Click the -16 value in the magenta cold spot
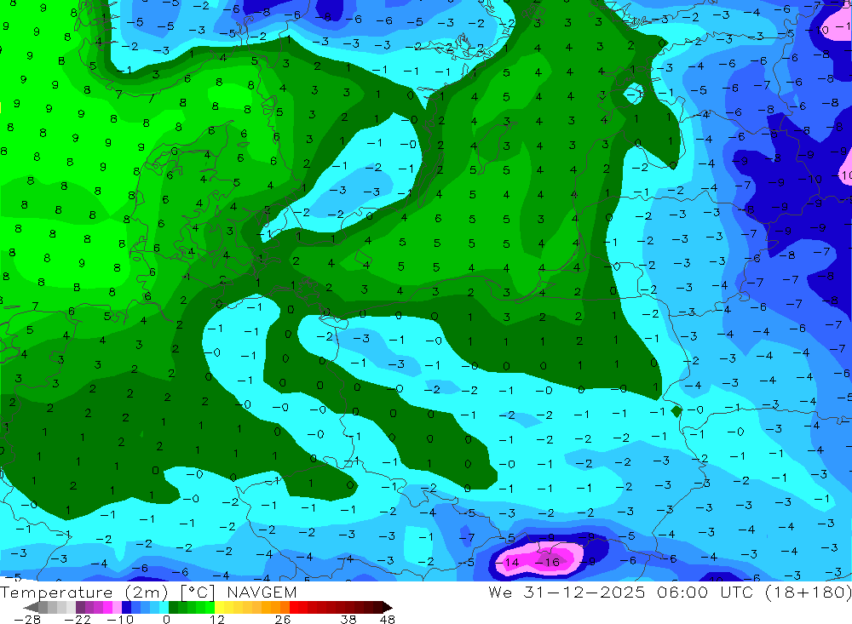This screenshot has width=852, height=624. (x=547, y=562)
